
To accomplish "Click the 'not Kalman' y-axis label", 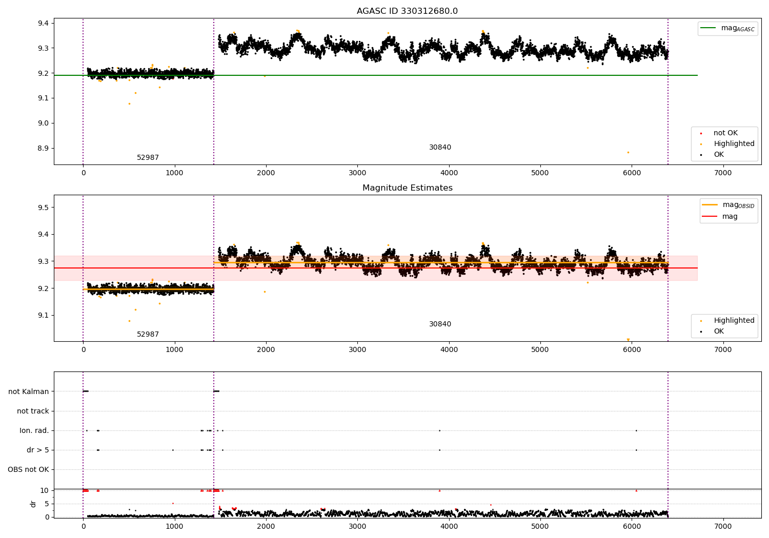I will [29, 391].
